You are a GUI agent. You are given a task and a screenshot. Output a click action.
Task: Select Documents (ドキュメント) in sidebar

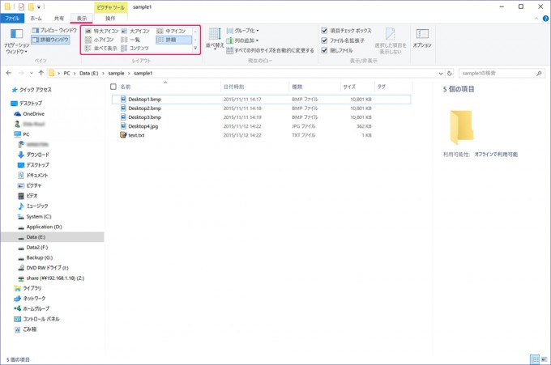(33, 175)
